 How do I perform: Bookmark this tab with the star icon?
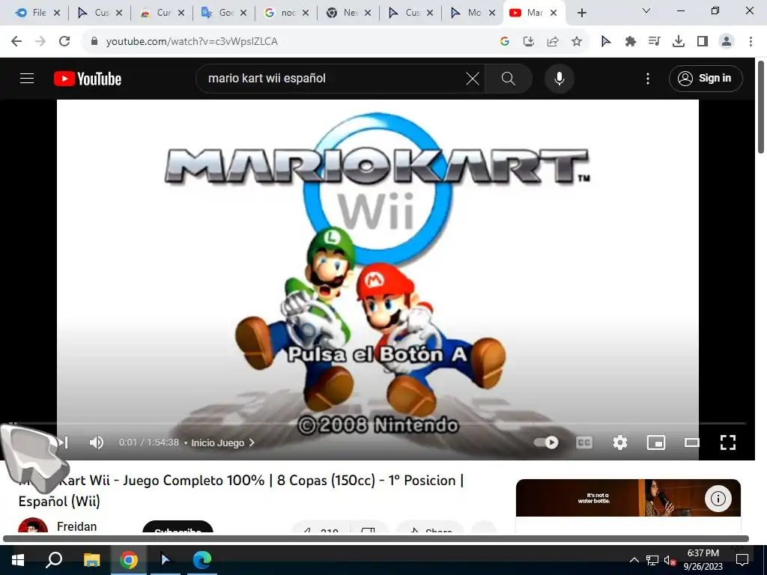pyautogui.click(x=577, y=42)
